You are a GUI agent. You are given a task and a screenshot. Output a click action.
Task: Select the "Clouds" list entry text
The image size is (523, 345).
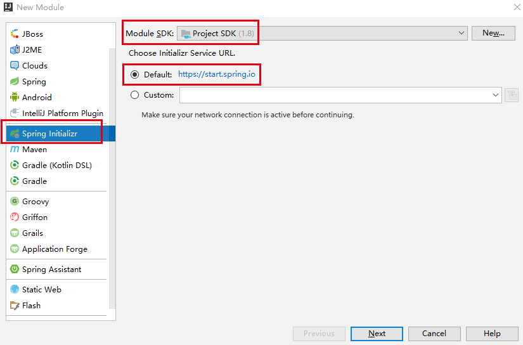[35, 66]
